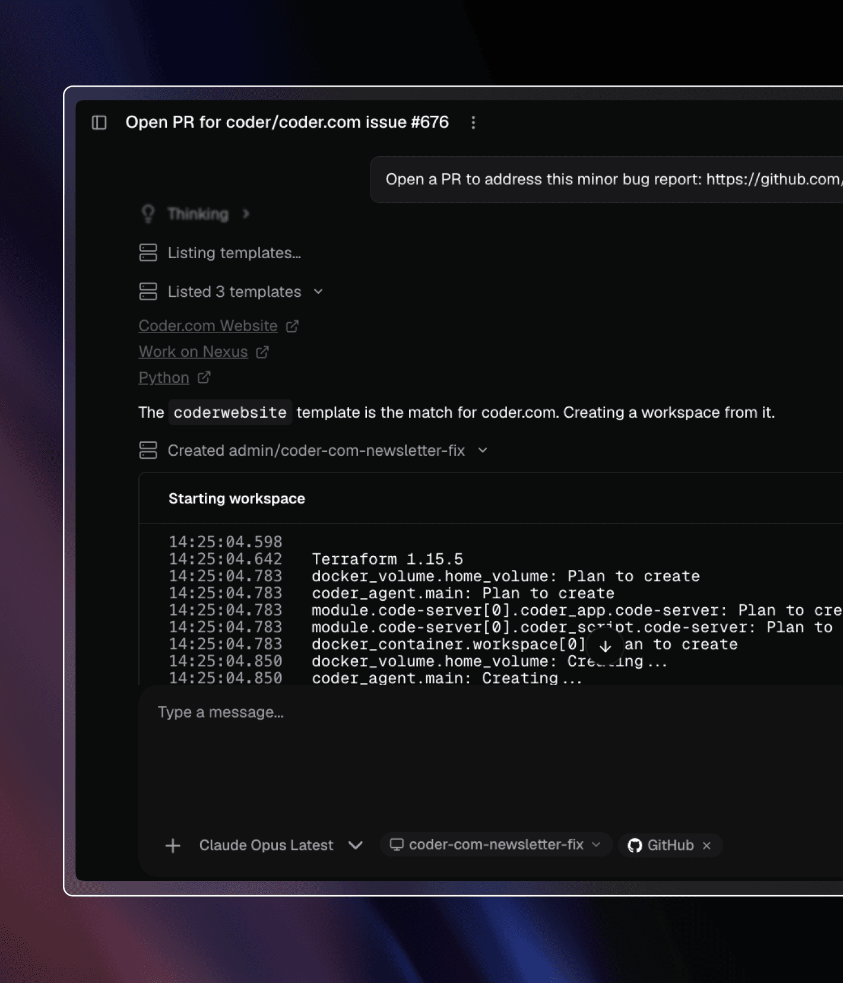Click the Starting workspace heading
This screenshot has height=983, width=843.
(x=237, y=499)
